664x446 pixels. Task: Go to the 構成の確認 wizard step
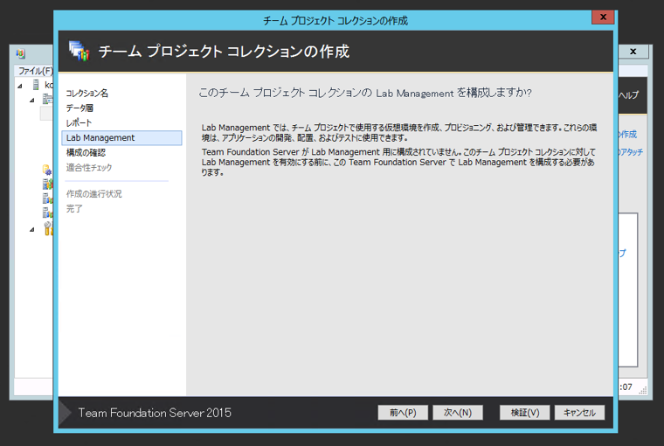pos(86,153)
